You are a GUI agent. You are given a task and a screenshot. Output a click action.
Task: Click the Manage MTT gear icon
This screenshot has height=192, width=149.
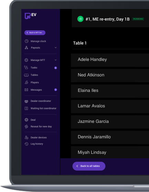[26, 60]
